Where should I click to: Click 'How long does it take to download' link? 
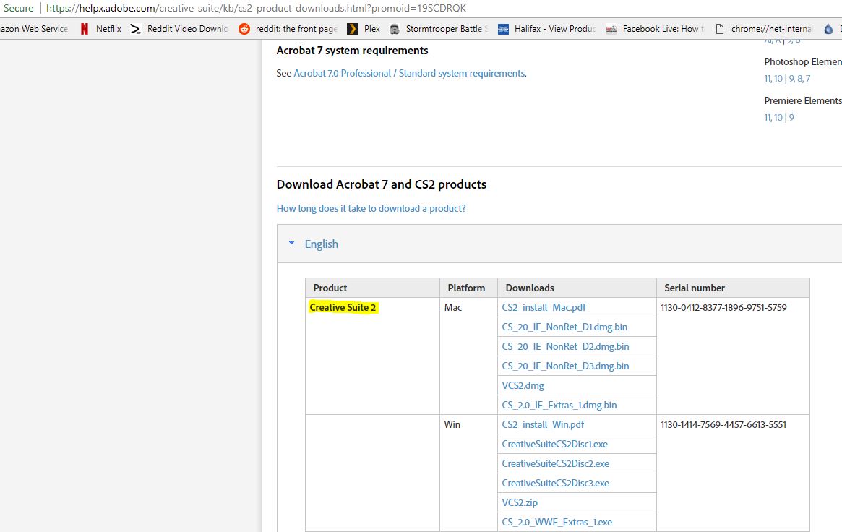371,208
